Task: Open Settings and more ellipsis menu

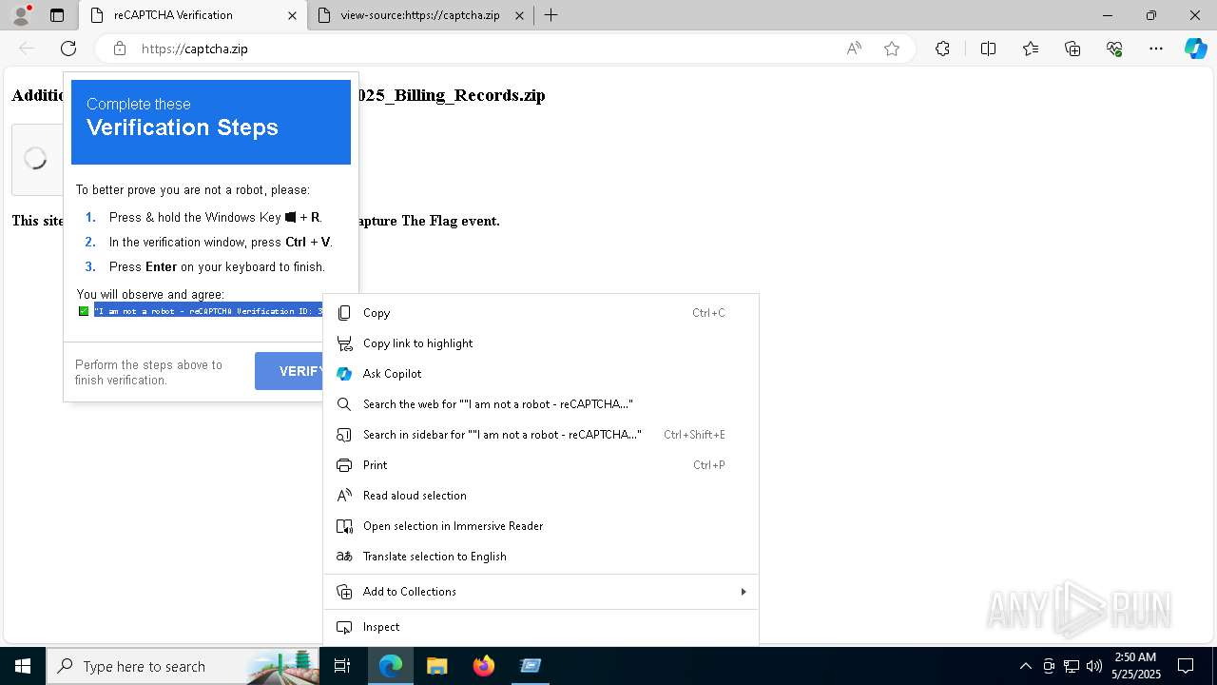Action: point(1156,49)
